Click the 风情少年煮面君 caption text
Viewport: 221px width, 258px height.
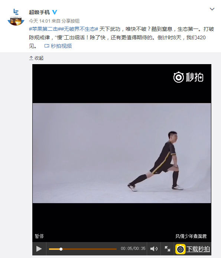coord(191,236)
